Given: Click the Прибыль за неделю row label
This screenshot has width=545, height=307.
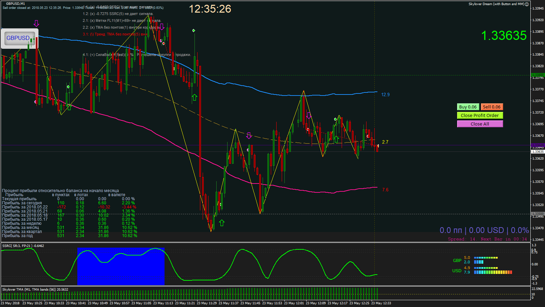Looking at the screenshot, I should [x=22, y=223].
